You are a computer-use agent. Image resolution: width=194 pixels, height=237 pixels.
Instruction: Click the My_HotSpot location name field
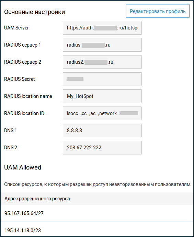pyautogui.click(x=102, y=96)
